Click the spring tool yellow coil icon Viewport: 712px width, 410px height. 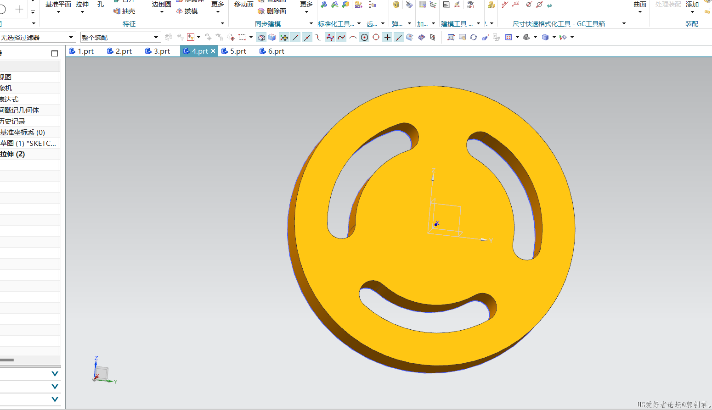[396, 5]
